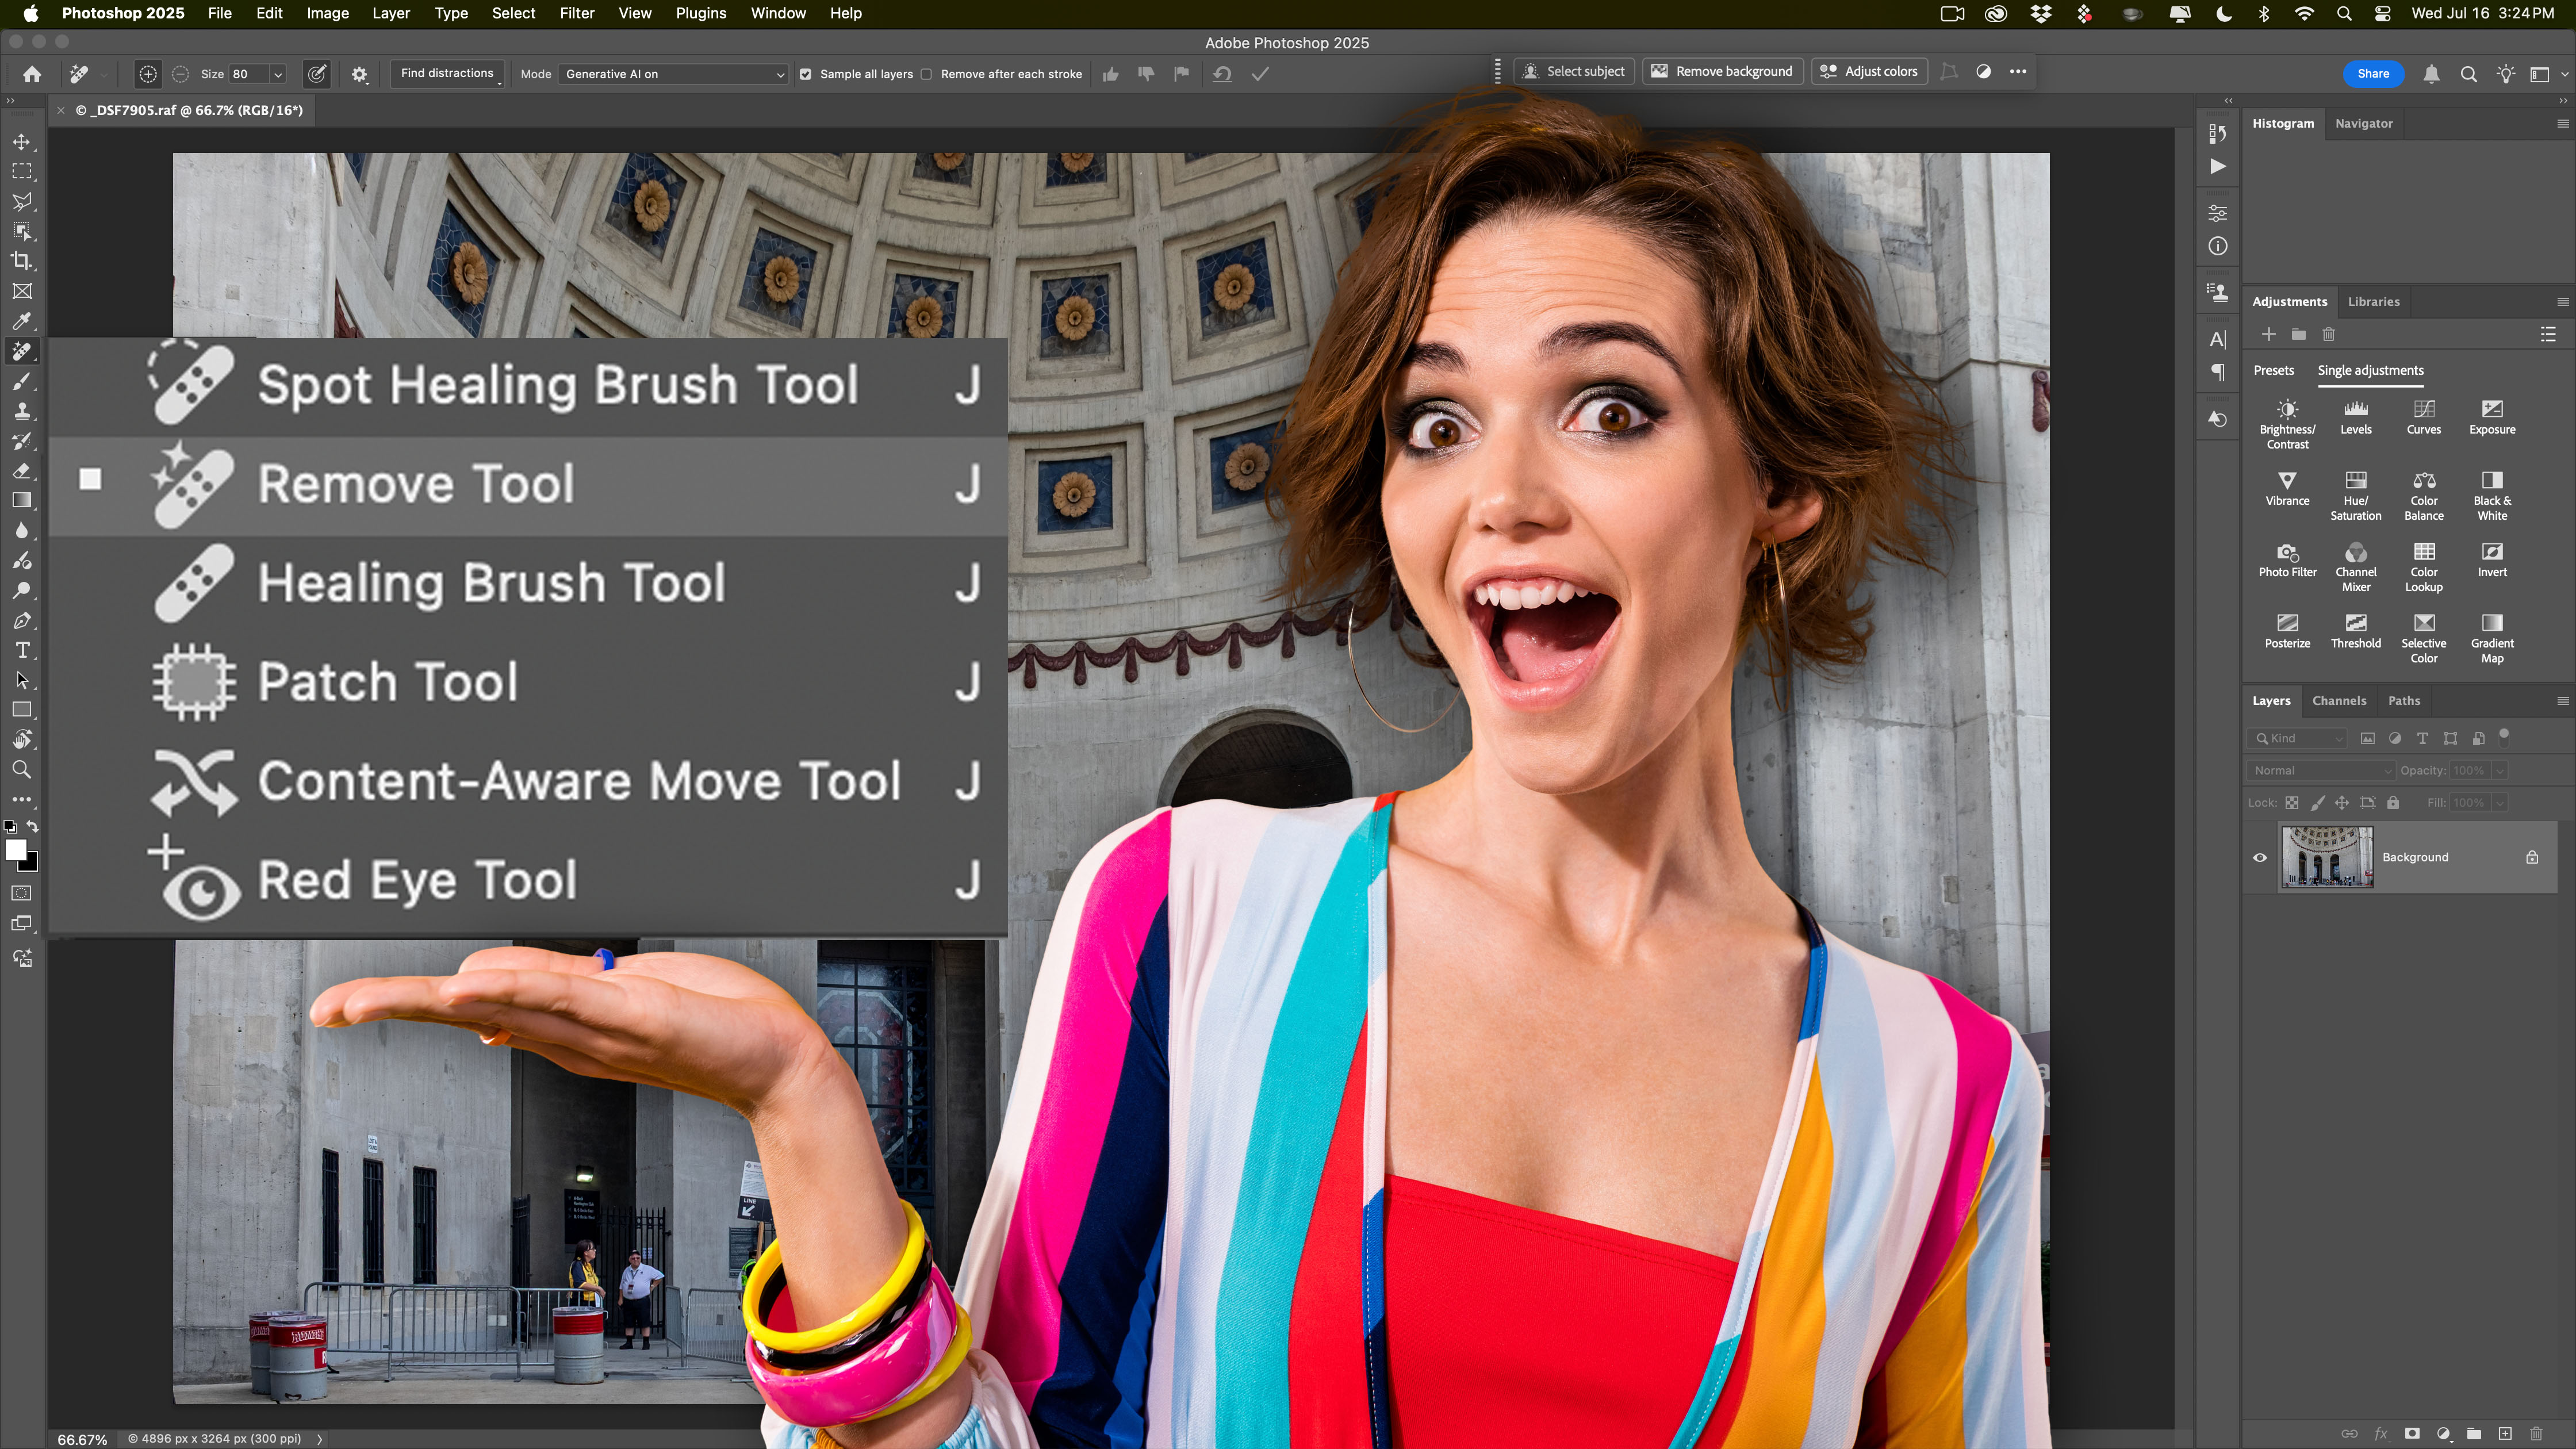Select the Eraser tool
Image resolution: width=2576 pixels, height=1449 pixels.
coord(22,471)
